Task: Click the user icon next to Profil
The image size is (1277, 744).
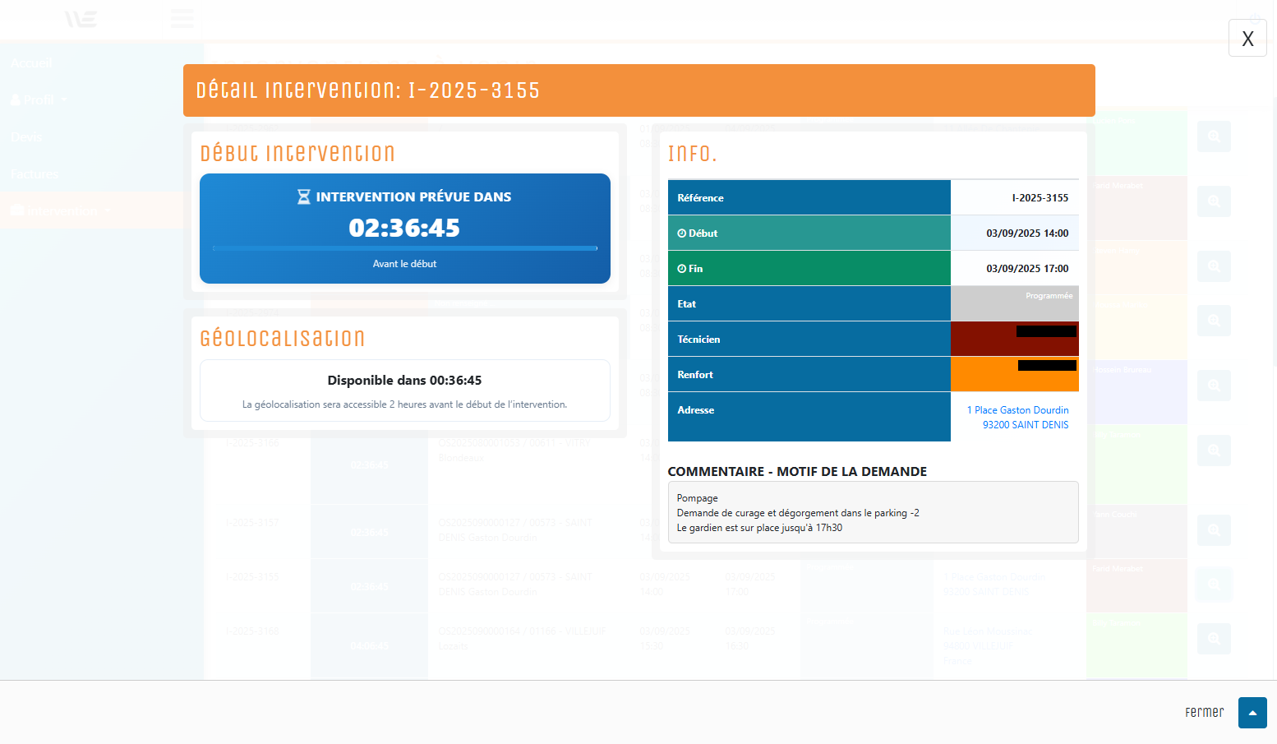Action: 16,99
